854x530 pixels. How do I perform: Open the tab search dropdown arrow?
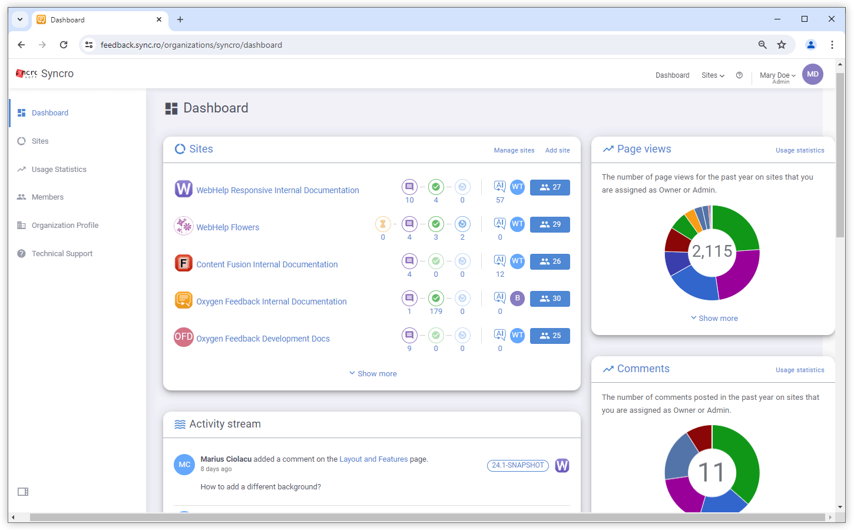[x=20, y=19]
